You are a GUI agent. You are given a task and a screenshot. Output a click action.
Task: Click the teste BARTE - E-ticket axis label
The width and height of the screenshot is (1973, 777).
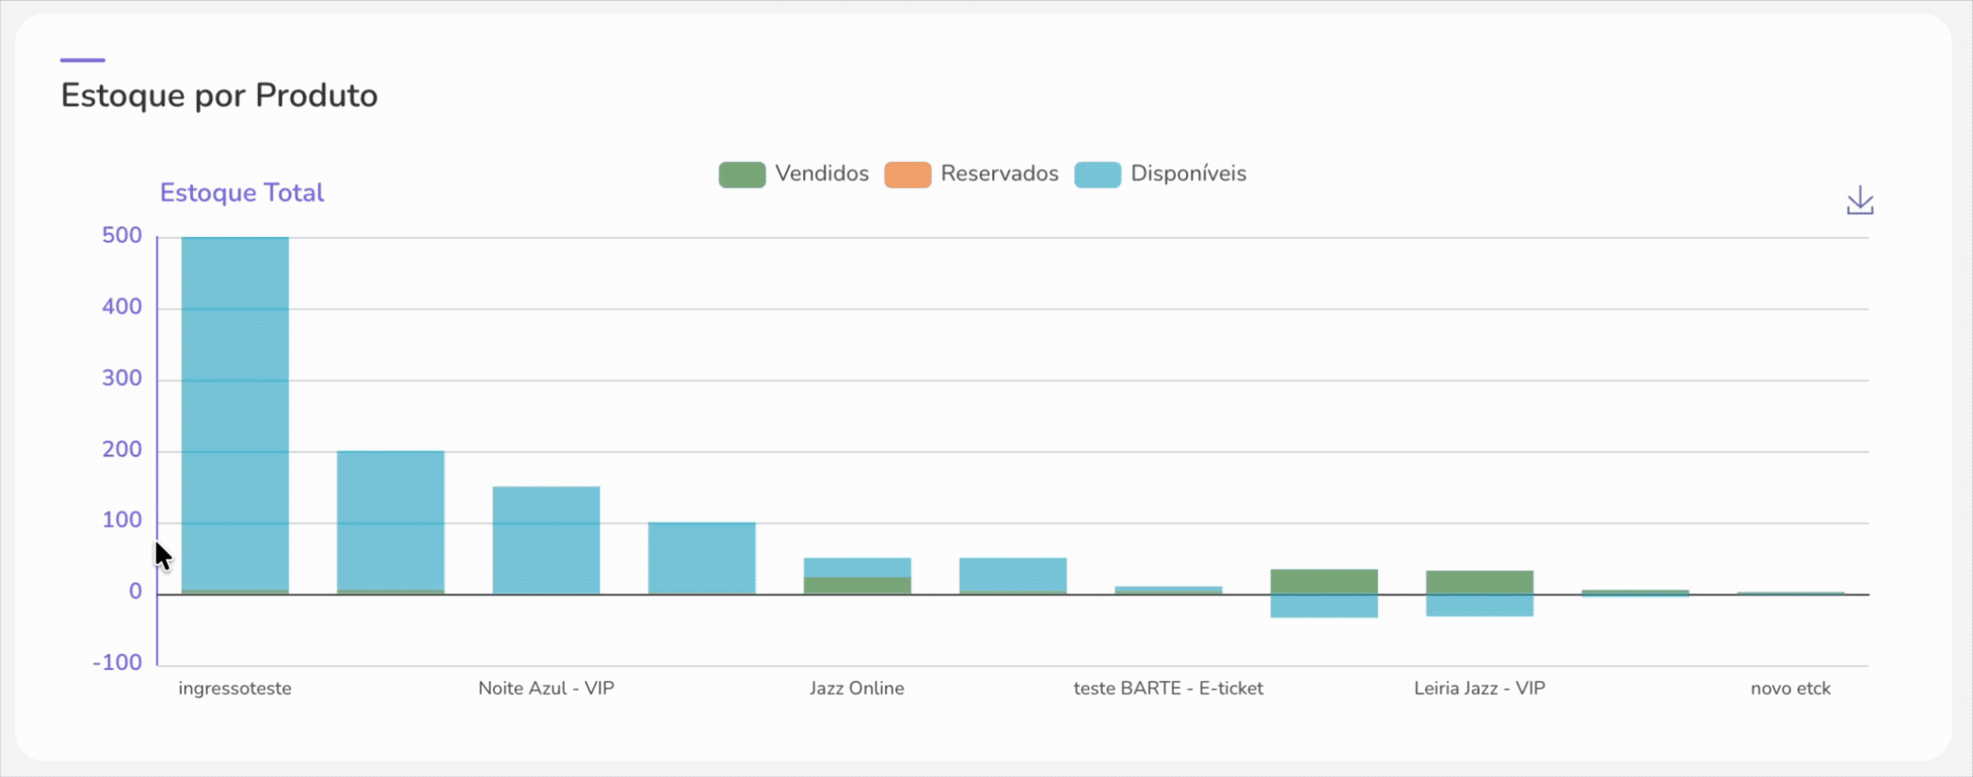(1167, 689)
